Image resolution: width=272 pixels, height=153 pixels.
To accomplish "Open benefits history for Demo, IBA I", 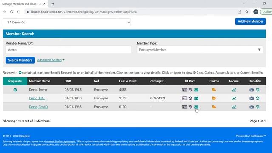I will click(x=258, y=98).
